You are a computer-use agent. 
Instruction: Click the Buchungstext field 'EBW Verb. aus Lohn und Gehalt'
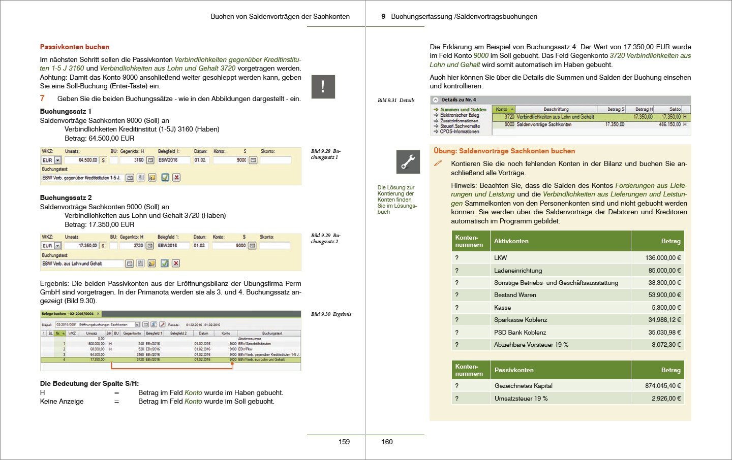click(82, 264)
